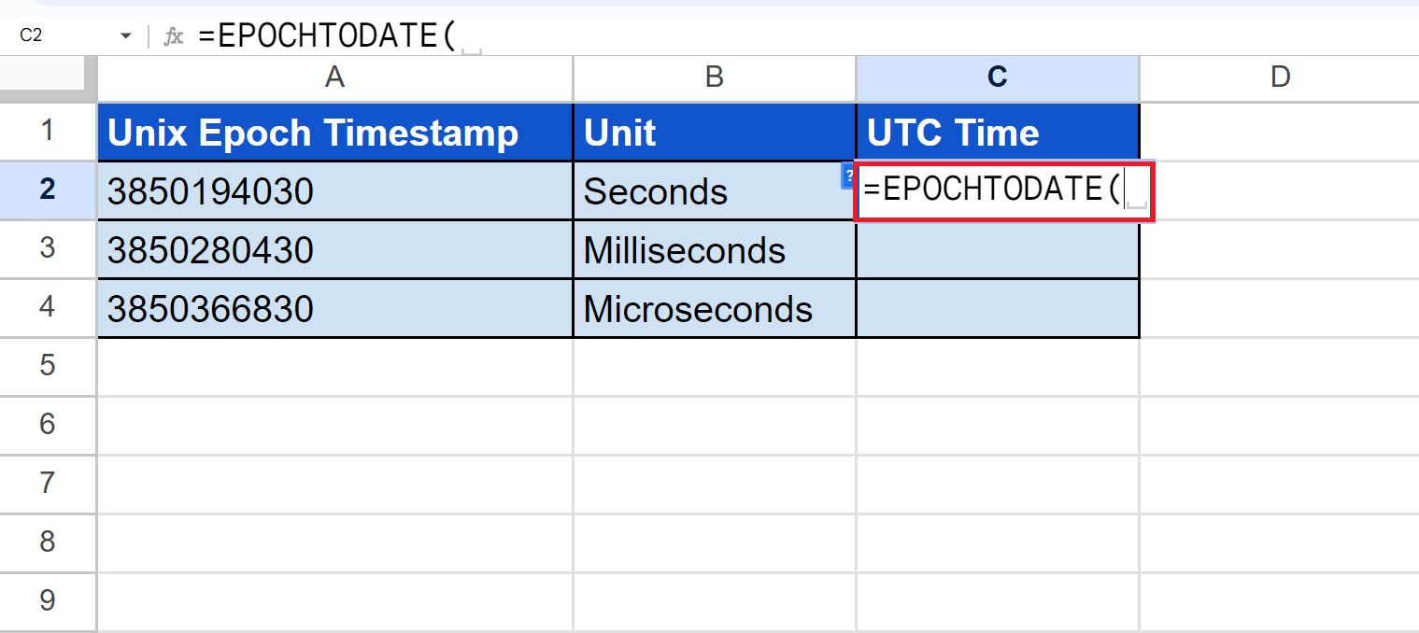The width and height of the screenshot is (1419, 633).
Task: Select row 9 header
Action: (x=48, y=600)
